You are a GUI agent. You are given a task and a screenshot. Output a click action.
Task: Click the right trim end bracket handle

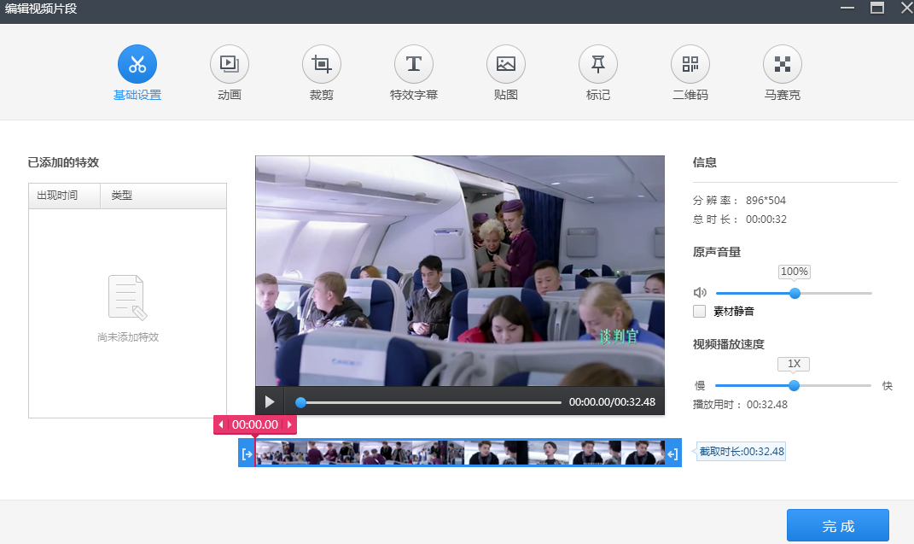point(672,453)
